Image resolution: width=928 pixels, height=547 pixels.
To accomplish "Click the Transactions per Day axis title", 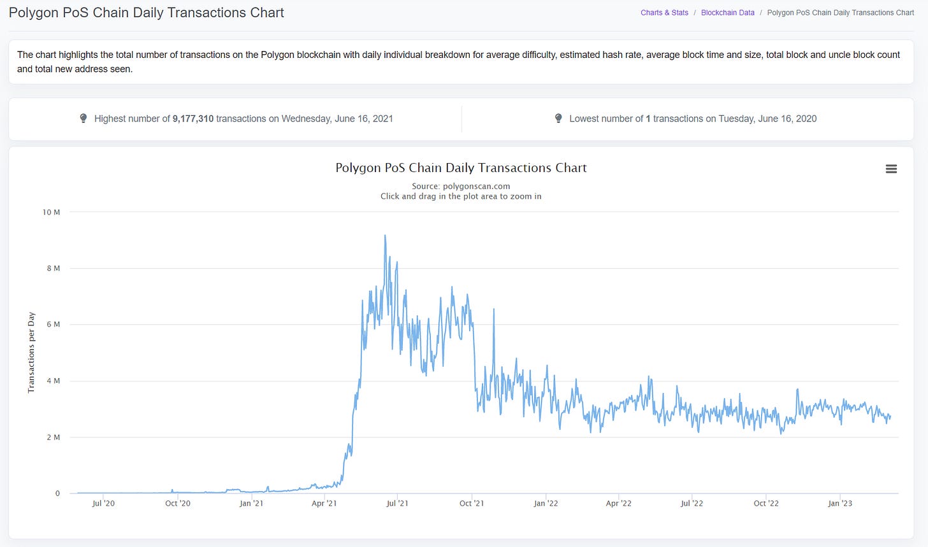I will (x=31, y=352).
